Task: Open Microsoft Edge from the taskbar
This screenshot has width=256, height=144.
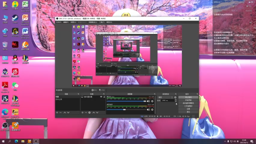Action: 16,141
